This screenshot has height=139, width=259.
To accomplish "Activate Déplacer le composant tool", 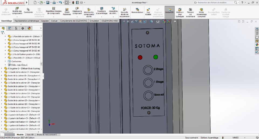I will click(77, 11).
